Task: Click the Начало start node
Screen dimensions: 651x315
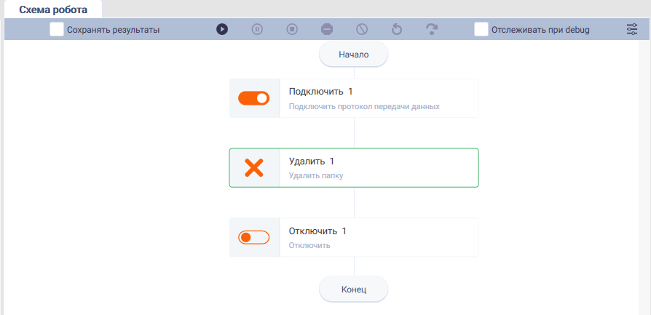Action: pyautogui.click(x=354, y=55)
